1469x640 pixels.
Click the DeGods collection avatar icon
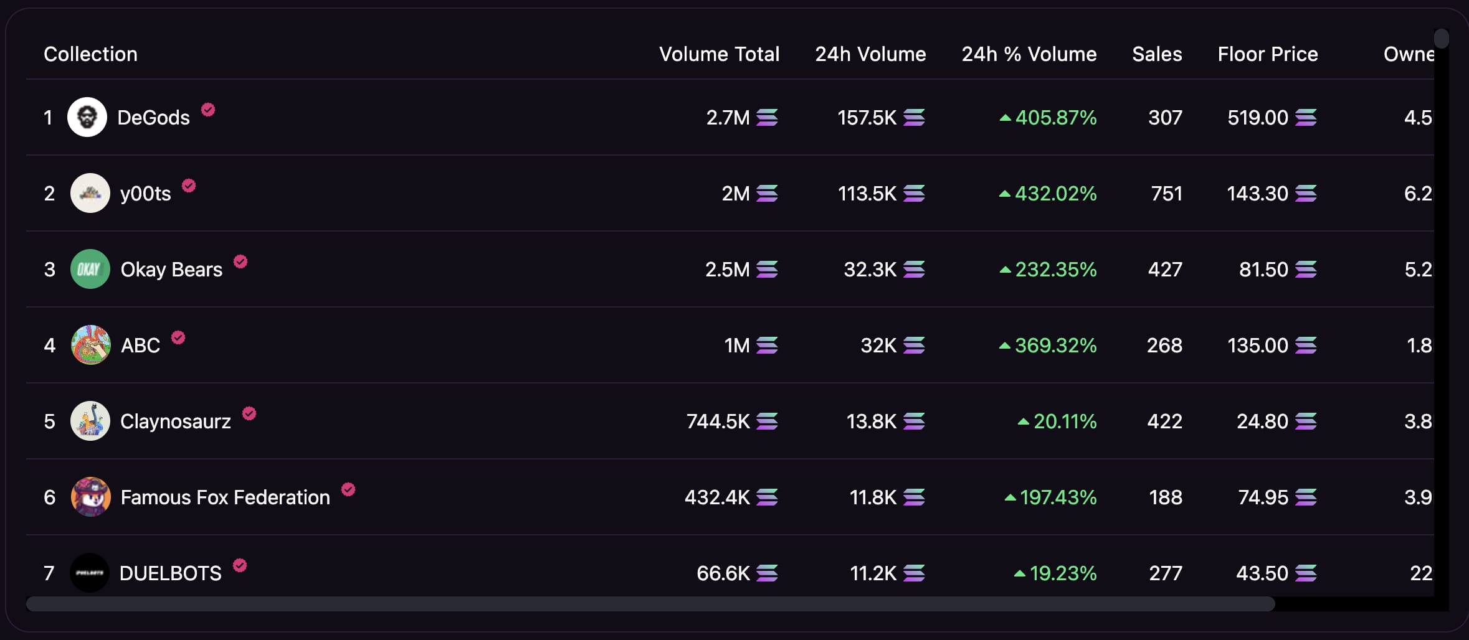[87, 117]
